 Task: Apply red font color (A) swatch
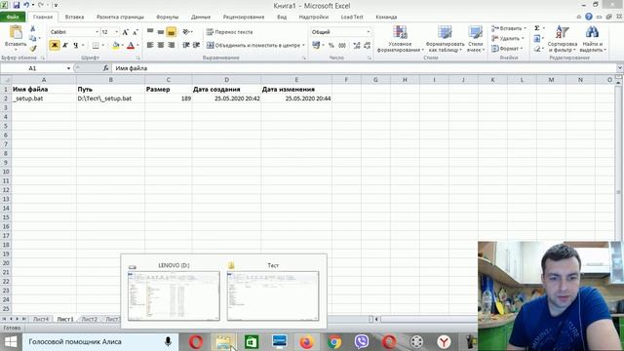point(131,46)
